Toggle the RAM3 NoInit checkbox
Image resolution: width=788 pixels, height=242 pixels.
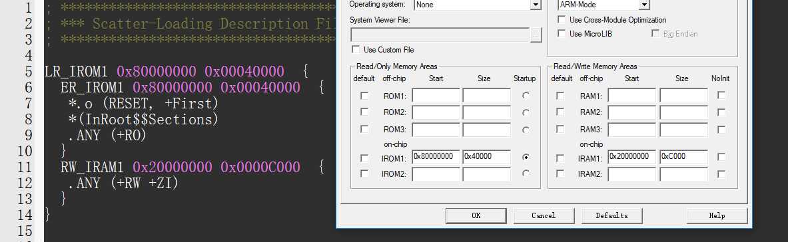pyautogui.click(x=721, y=130)
